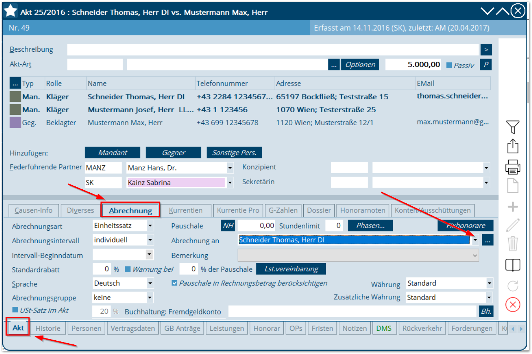Click the printer icon in sidebar
Screen dimensions: 532x354
pyautogui.click(x=513, y=167)
